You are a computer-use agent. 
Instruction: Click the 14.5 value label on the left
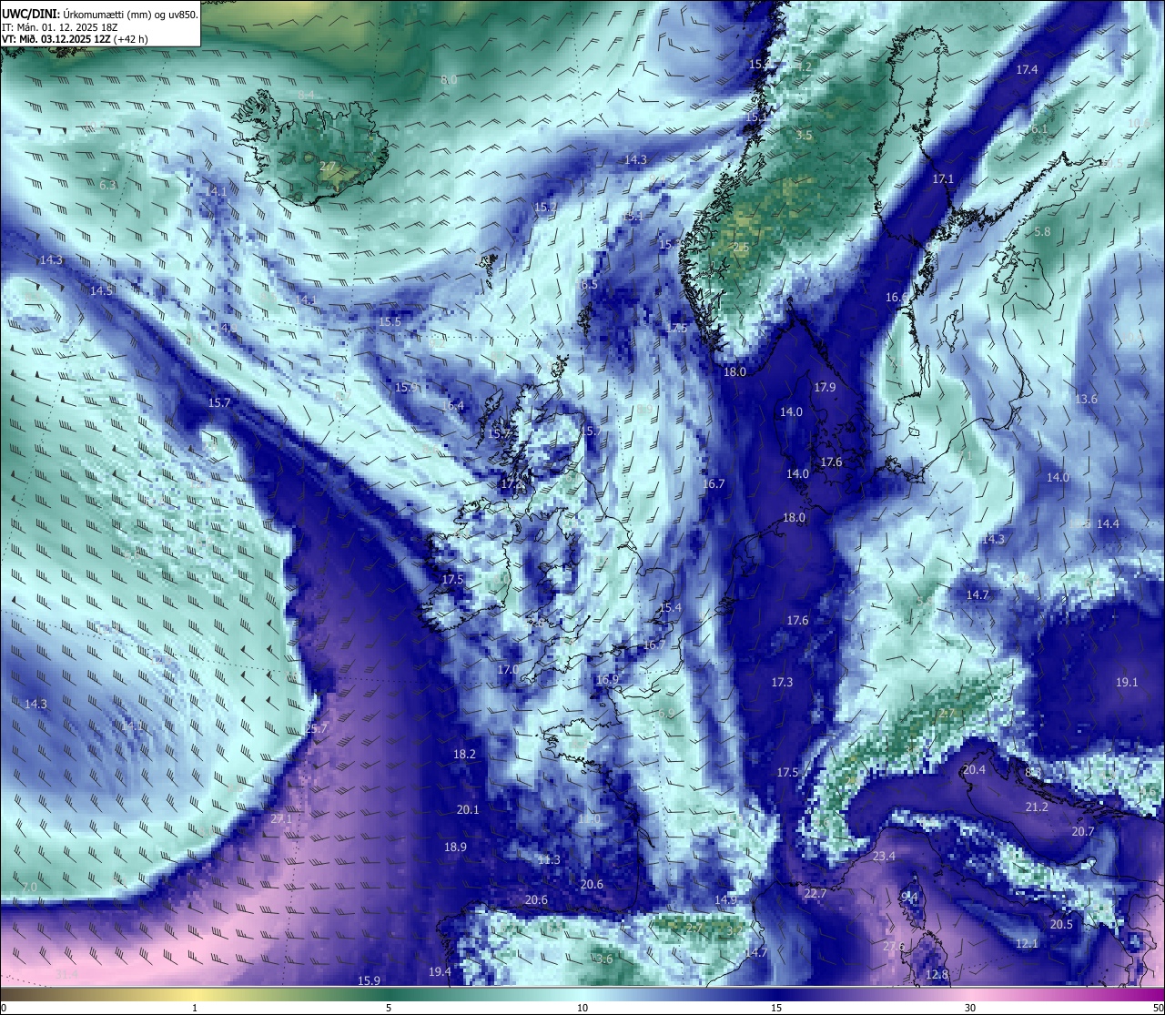(x=101, y=290)
